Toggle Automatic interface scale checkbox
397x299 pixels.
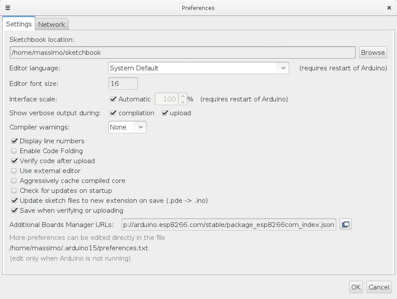(x=113, y=99)
